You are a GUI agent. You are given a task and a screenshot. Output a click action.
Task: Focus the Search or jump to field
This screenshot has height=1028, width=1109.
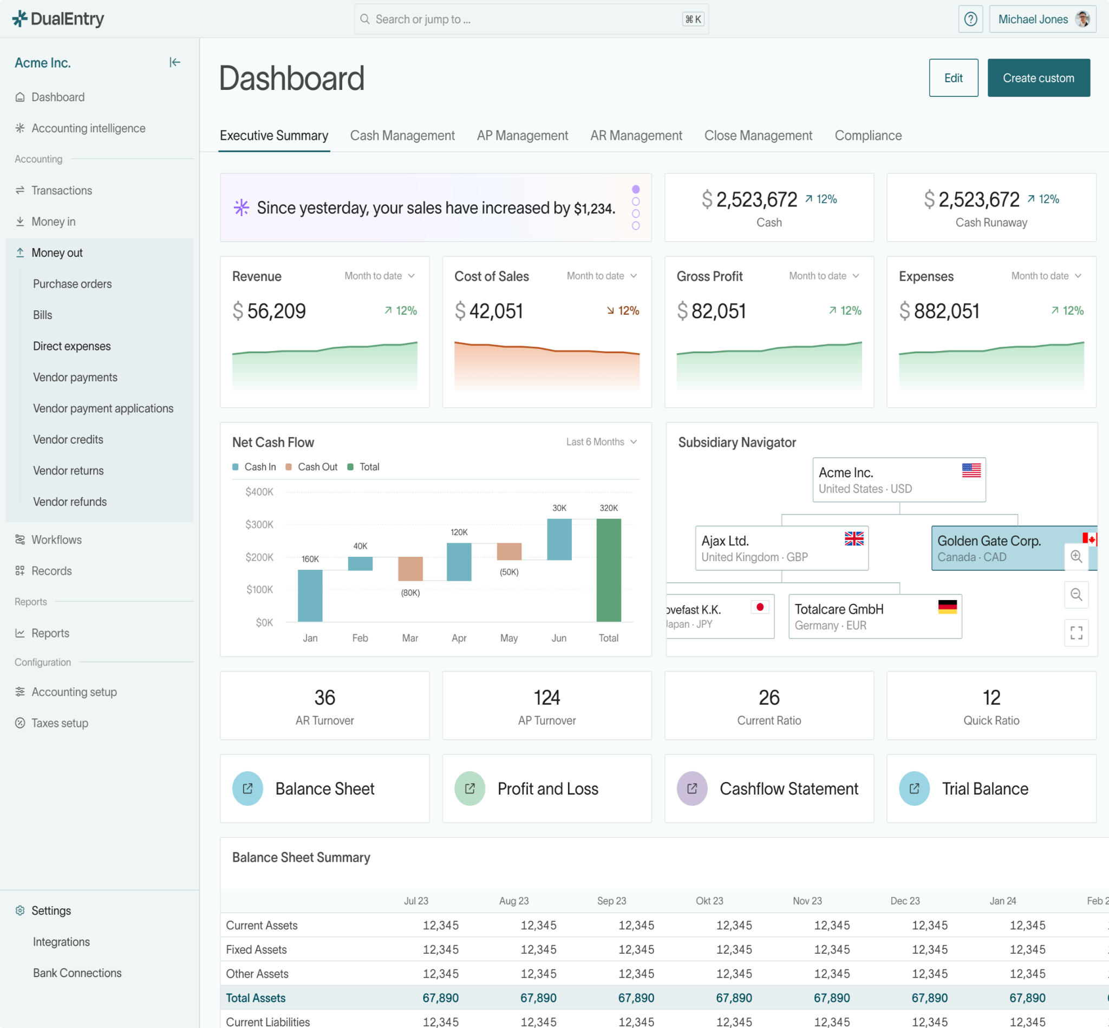pos(523,19)
